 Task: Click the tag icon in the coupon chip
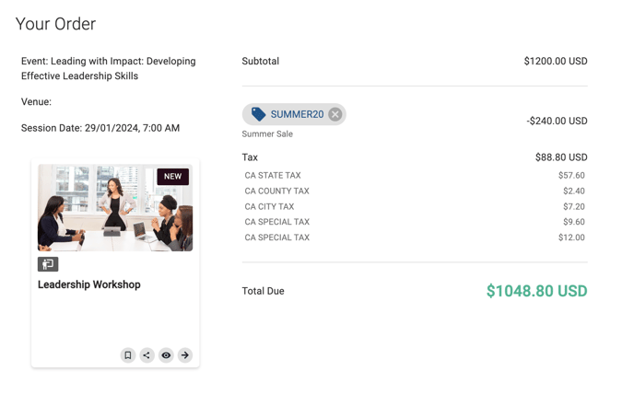[x=259, y=114]
